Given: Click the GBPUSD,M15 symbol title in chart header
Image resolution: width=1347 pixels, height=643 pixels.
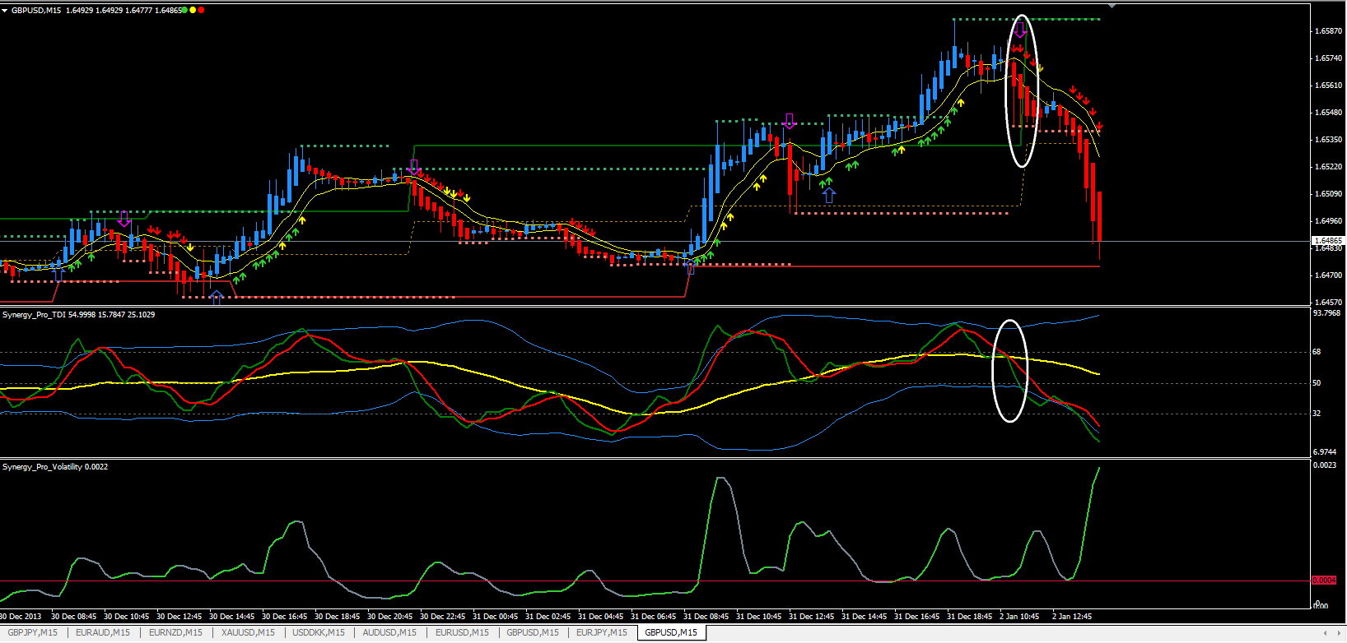Looking at the screenshot, I should pos(35,11).
